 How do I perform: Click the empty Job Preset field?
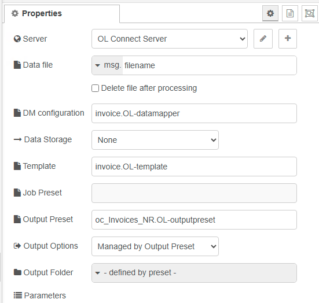click(194, 193)
